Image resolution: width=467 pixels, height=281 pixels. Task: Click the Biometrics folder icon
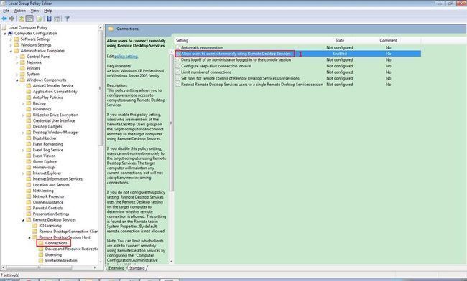(29, 109)
